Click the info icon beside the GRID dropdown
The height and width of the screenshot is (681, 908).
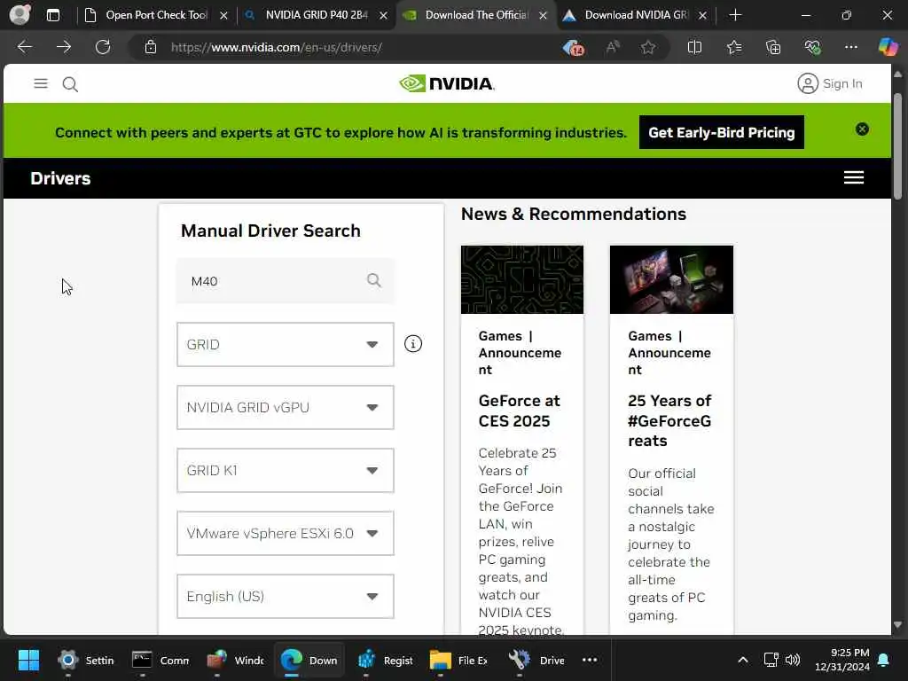click(x=413, y=344)
